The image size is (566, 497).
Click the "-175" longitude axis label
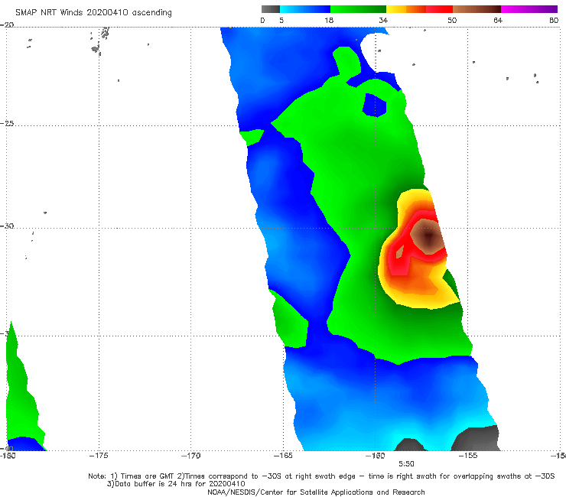tap(99, 456)
